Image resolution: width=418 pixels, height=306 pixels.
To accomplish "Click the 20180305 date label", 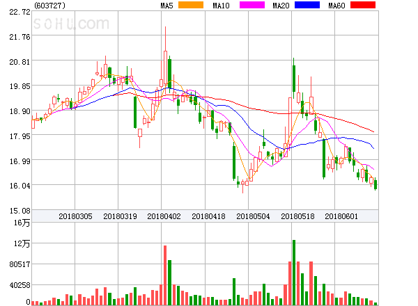I will coord(75,216).
